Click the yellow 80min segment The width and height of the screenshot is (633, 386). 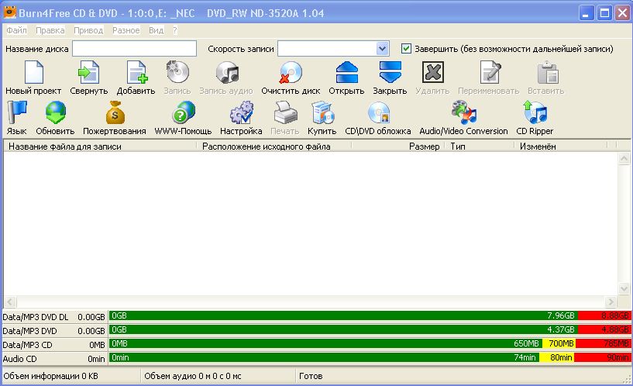(x=557, y=357)
